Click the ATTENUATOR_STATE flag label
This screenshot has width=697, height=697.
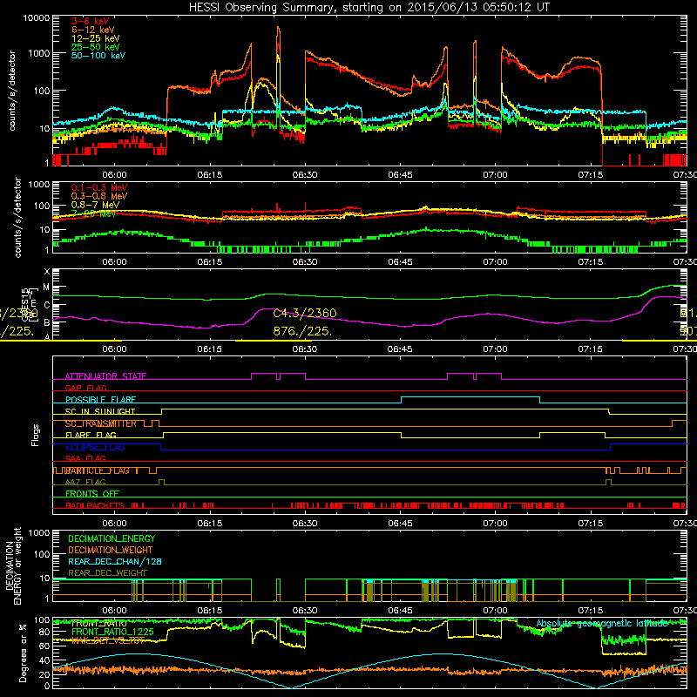pos(105,376)
